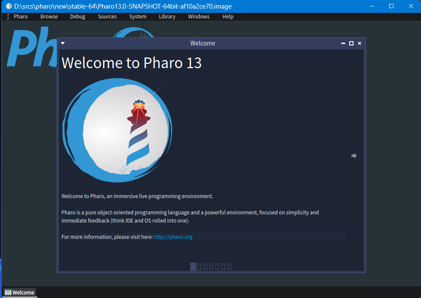This screenshot has width=421, height=298.
Task: Select the fifth page indicator square
Action: pyautogui.click(x=217, y=266)
